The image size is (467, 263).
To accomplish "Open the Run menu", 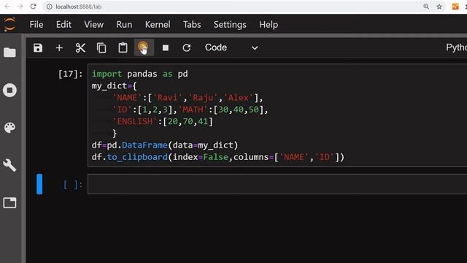I will click(x=124, y=24).
